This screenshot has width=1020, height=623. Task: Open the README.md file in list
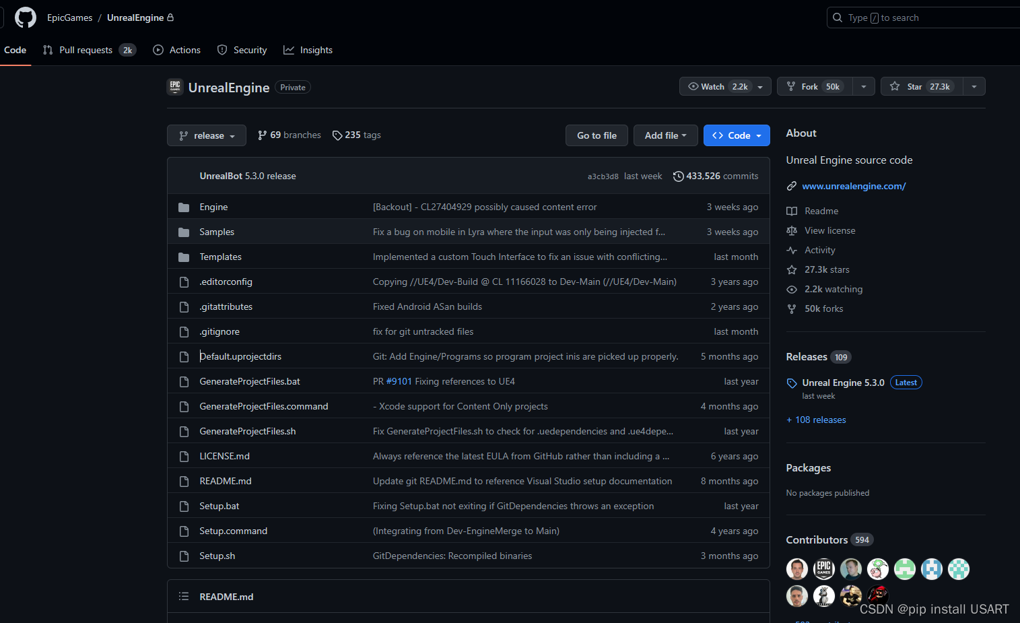pyautogui.click(x=226, y=482)
